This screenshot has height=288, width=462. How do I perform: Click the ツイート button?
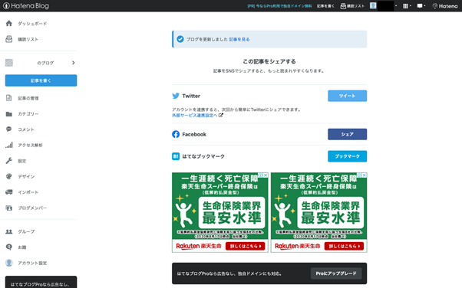point(347,96)
